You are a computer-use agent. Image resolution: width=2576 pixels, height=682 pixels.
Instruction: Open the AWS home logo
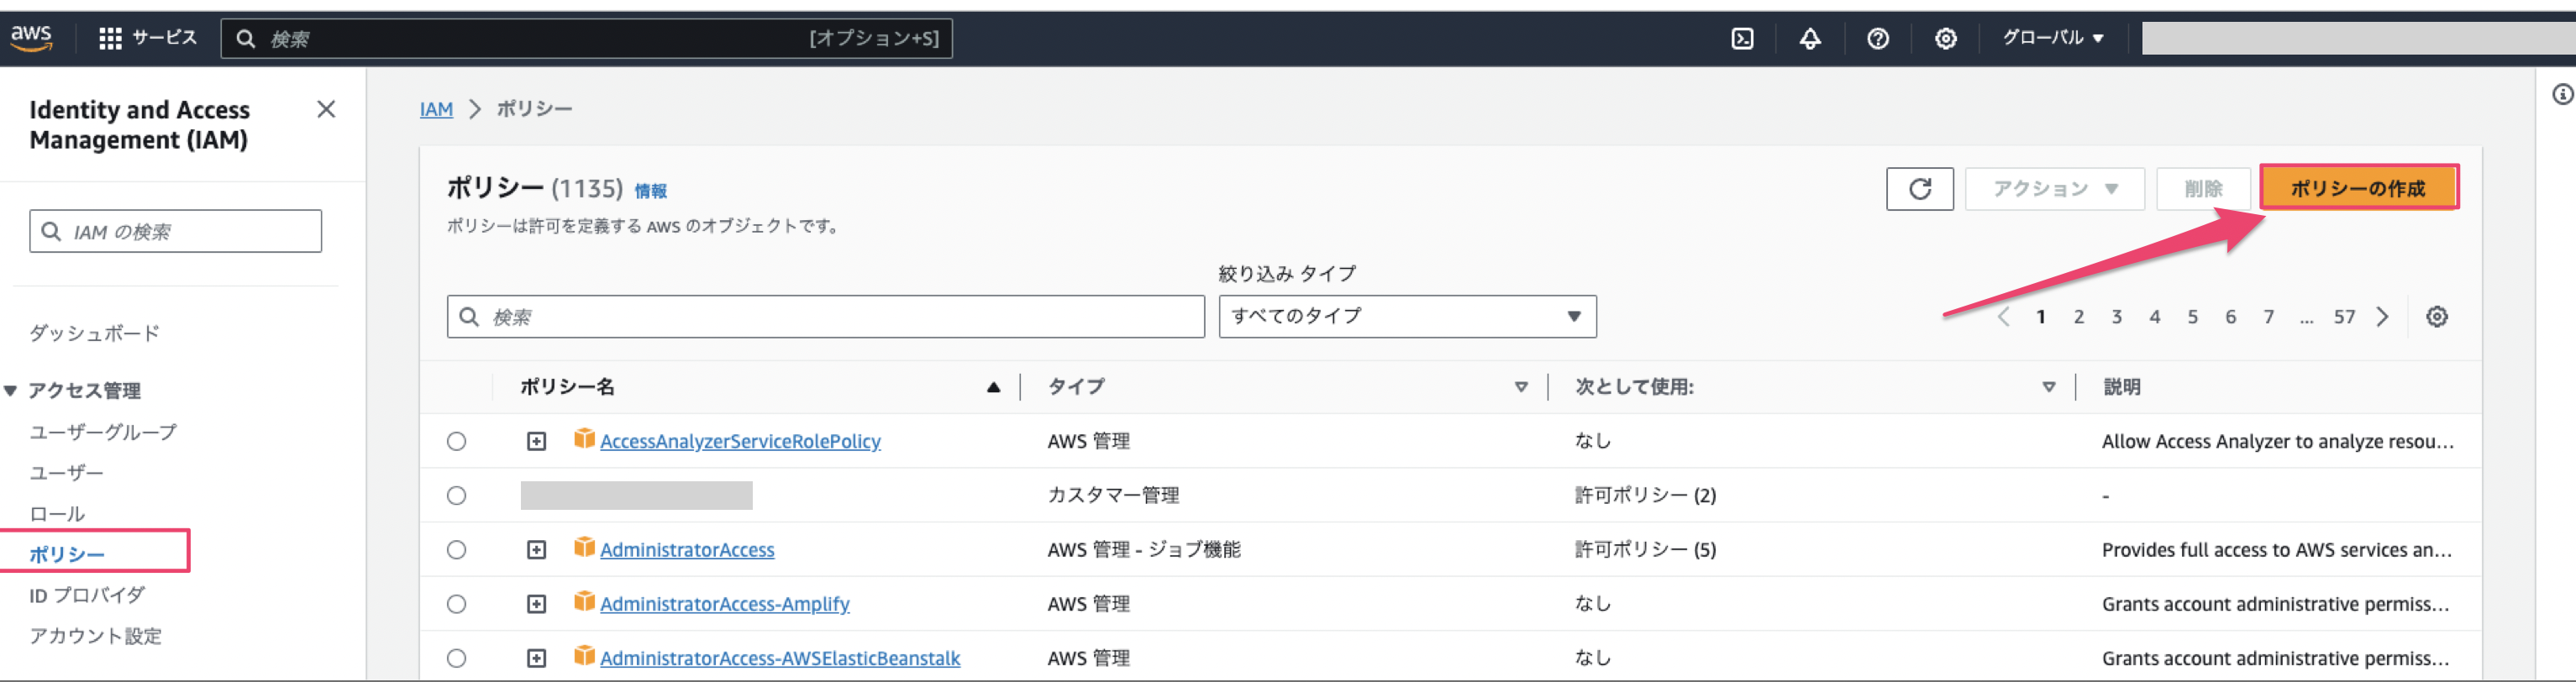pyautogui.click(x=31, y=38)
